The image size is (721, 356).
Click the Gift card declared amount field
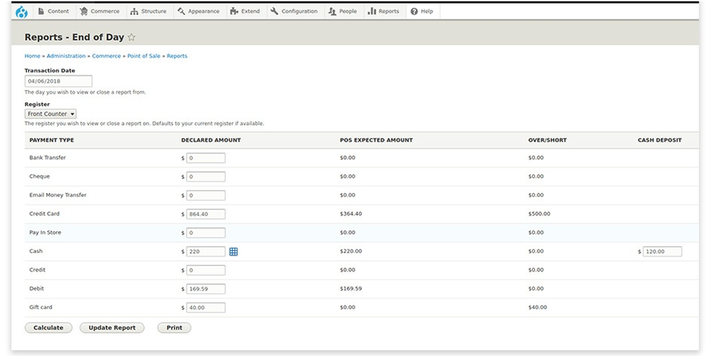coord(205,308)
